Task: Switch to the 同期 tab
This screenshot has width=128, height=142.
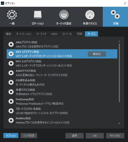Action: [x=80, y=34]
